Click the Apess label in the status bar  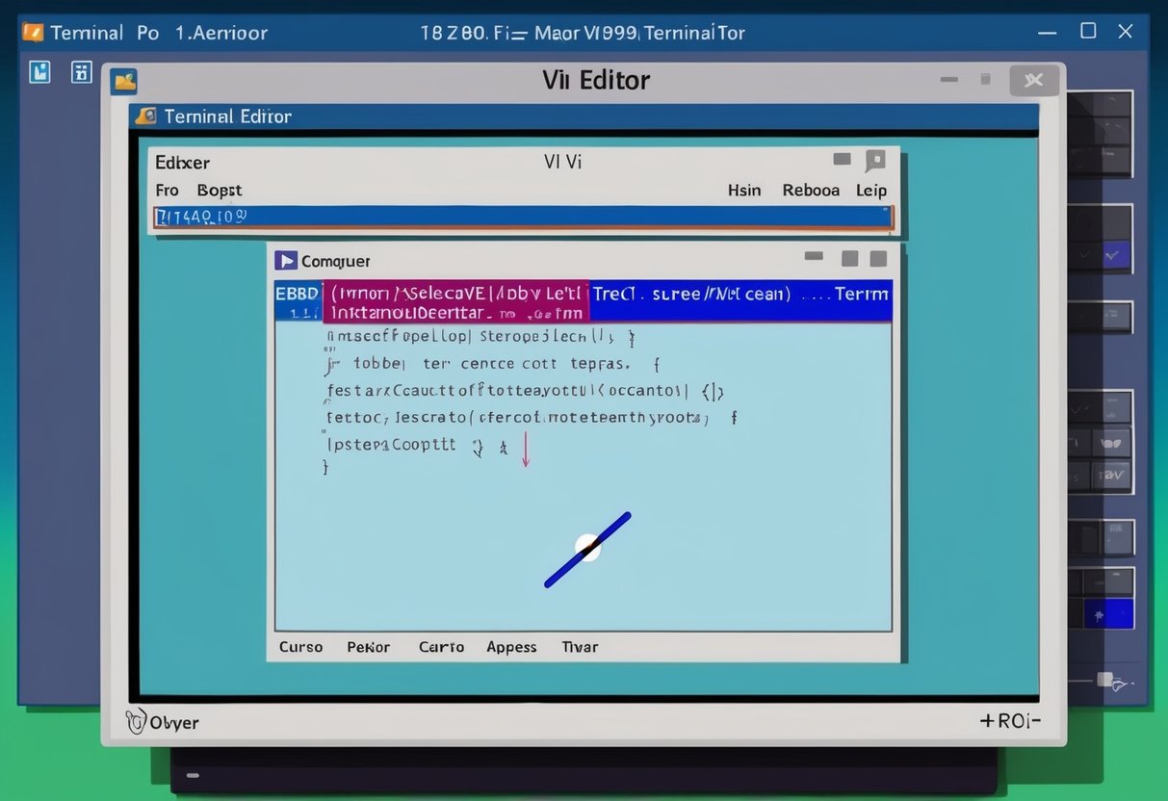511,646
